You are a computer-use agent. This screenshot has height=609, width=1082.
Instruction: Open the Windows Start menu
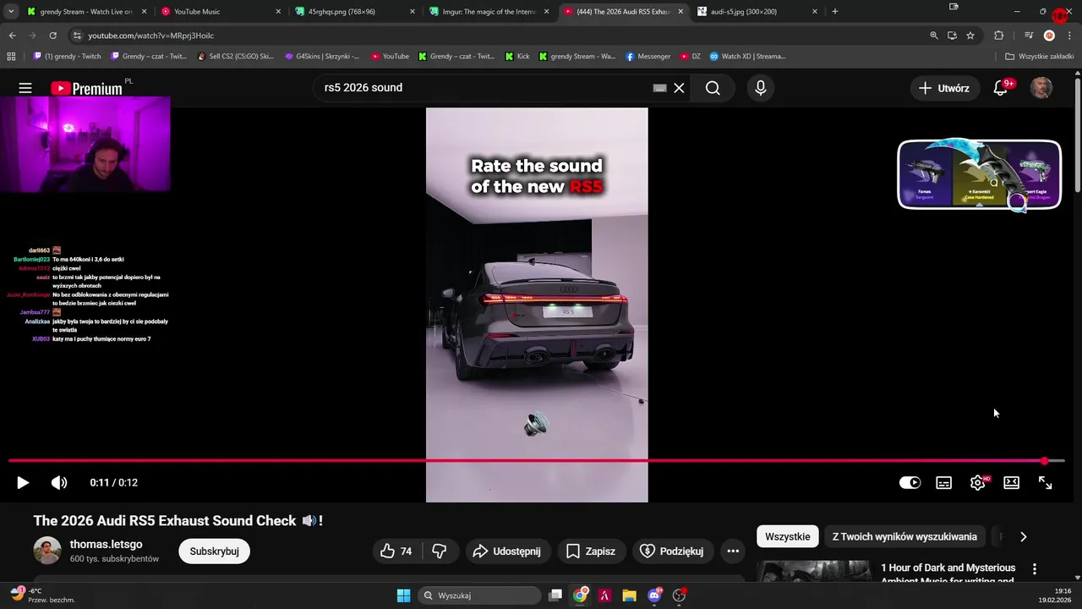404,595
